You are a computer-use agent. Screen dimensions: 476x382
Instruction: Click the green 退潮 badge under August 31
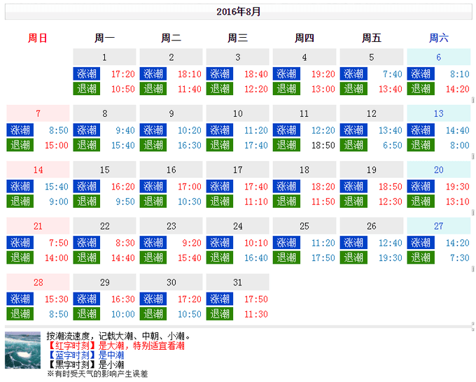click(x=220, y=314)
